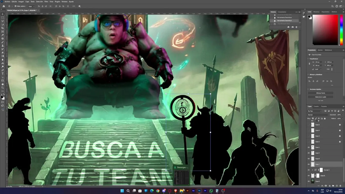345x194 pixels.
Task: Collapse the Acciones rápidas section
Action: tap(308, 89)
